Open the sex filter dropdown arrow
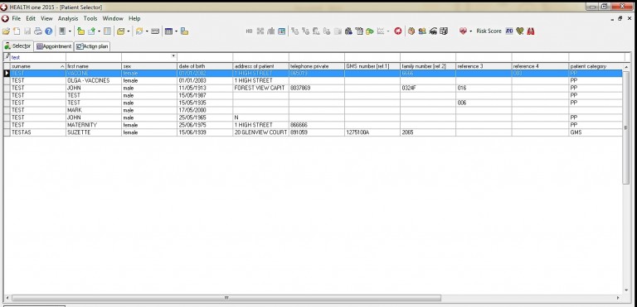This screenshot has height=307, width=637. (173, 56)
